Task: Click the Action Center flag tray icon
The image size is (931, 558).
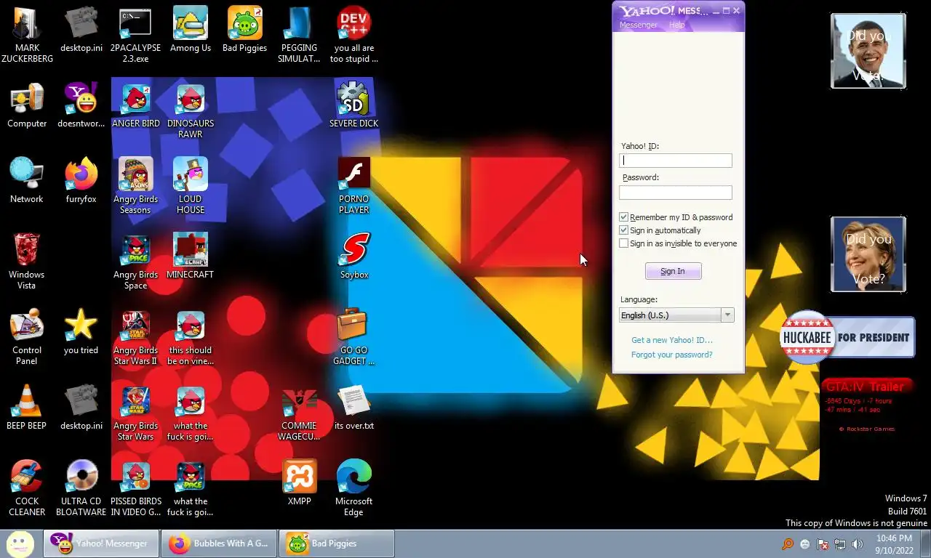Action: [823, 543]
